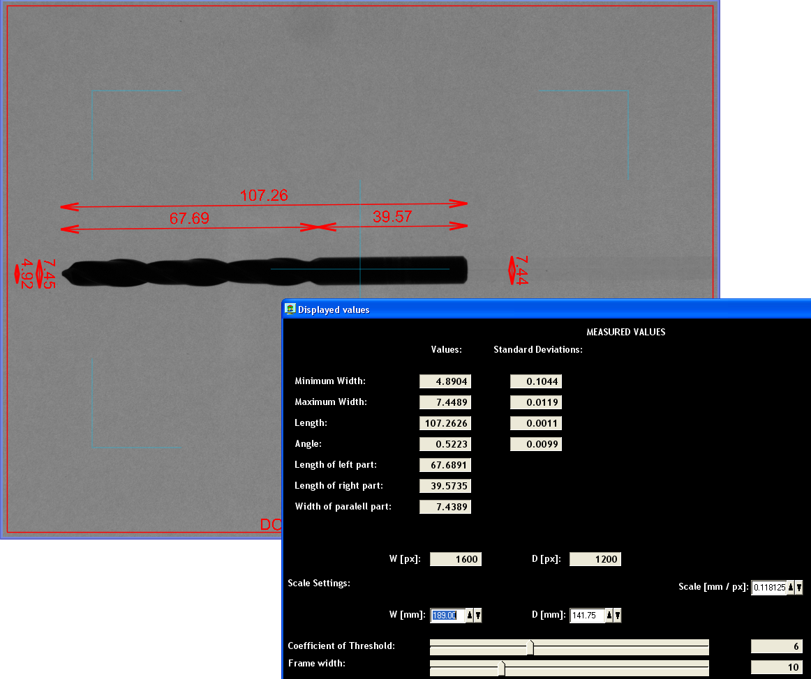
Task: Click the D [mm] input field
Action: pos(586,615)
